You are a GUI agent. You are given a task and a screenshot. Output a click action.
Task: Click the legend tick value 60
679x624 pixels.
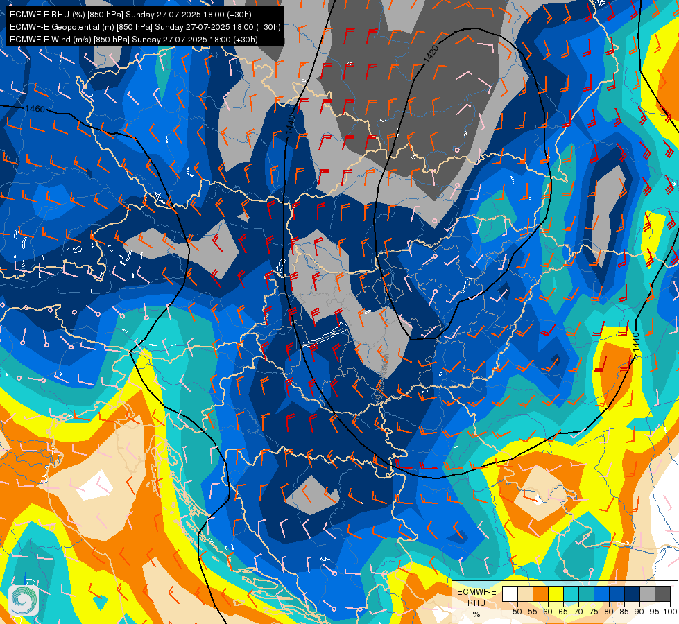point(548,612)
